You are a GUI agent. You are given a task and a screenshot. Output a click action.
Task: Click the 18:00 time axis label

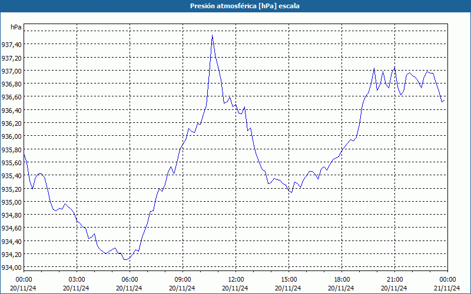pyautogui.click(x=341, y=280)
